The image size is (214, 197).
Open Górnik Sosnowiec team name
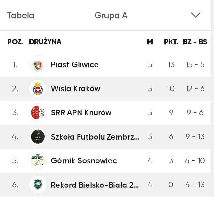(x=84, y=160)
